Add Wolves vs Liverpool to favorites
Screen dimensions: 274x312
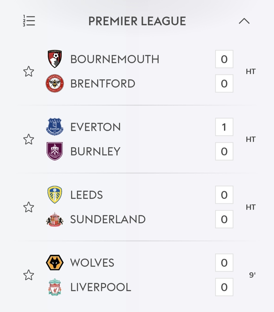29,275
